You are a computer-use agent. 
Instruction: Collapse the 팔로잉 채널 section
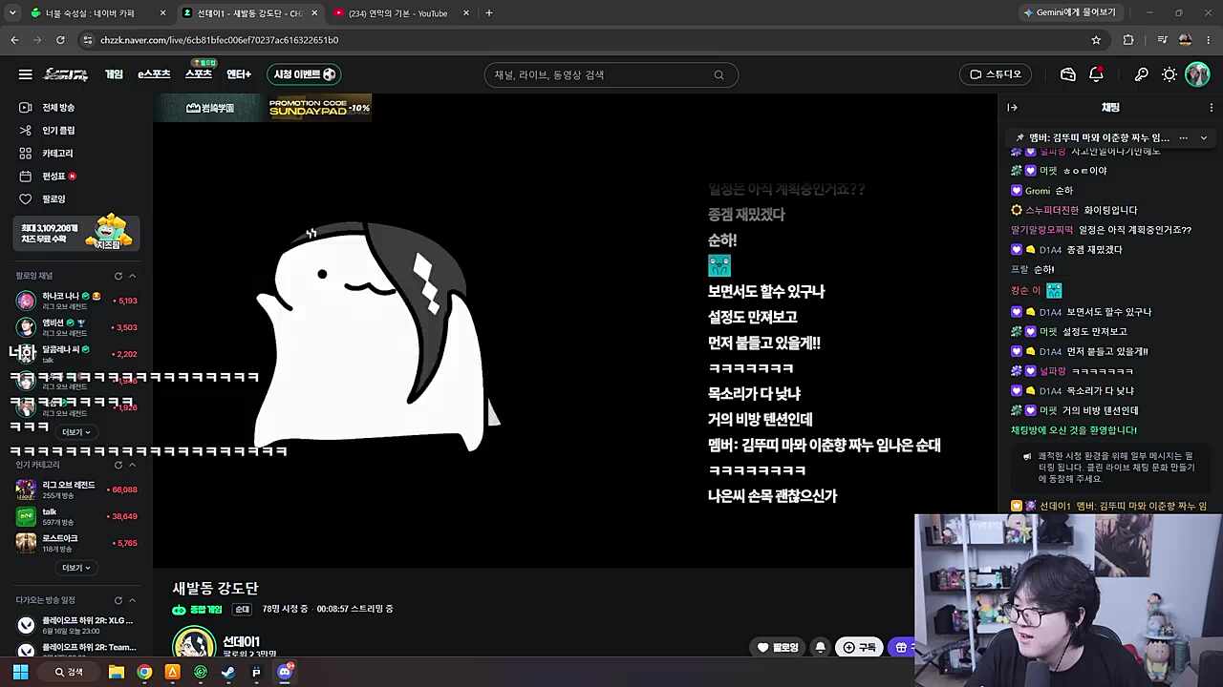pyautogui.click(x=132, y=276)
